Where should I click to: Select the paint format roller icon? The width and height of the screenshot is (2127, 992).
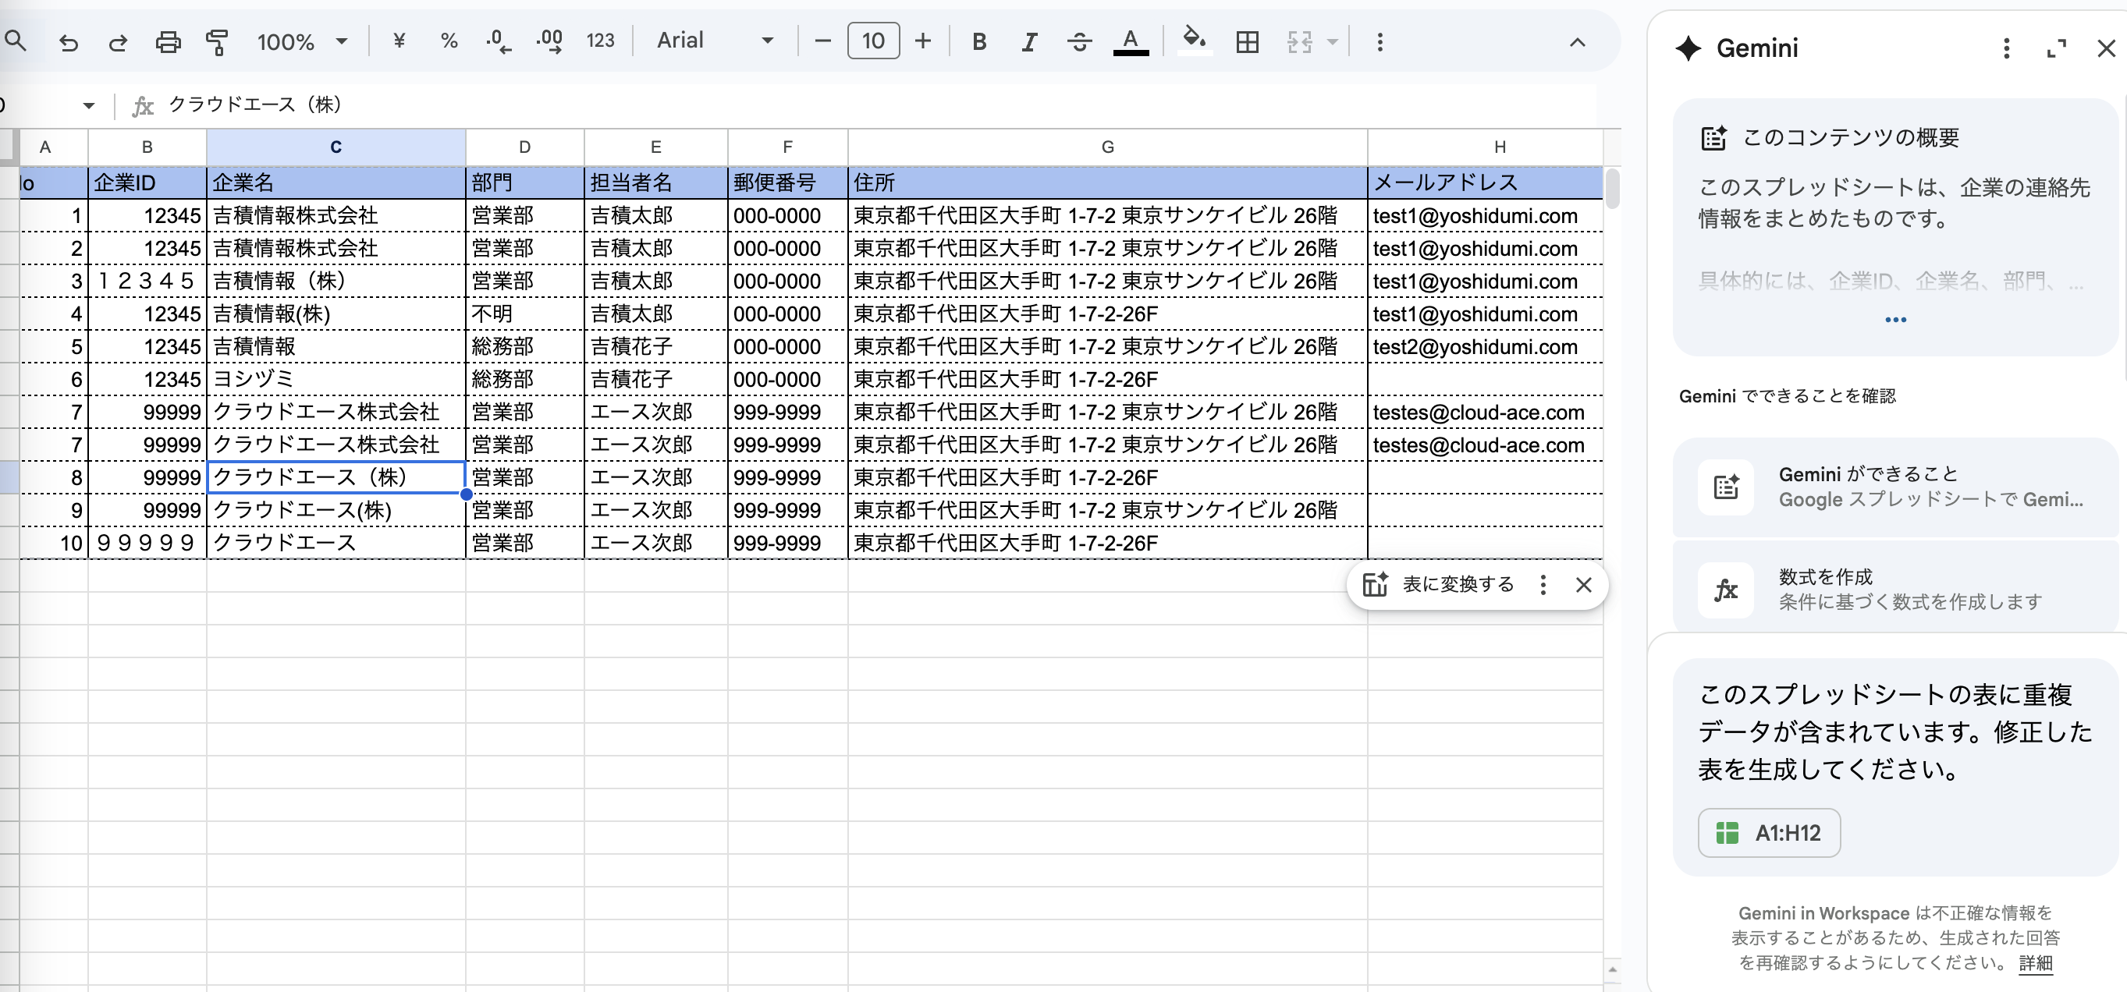217,41
